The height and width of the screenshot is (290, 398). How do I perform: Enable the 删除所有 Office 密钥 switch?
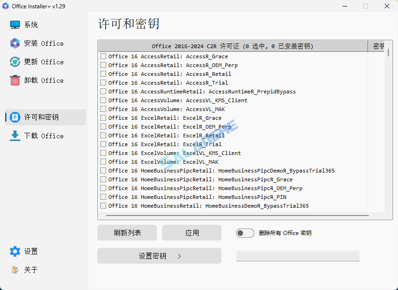click(x=245, y=233)
